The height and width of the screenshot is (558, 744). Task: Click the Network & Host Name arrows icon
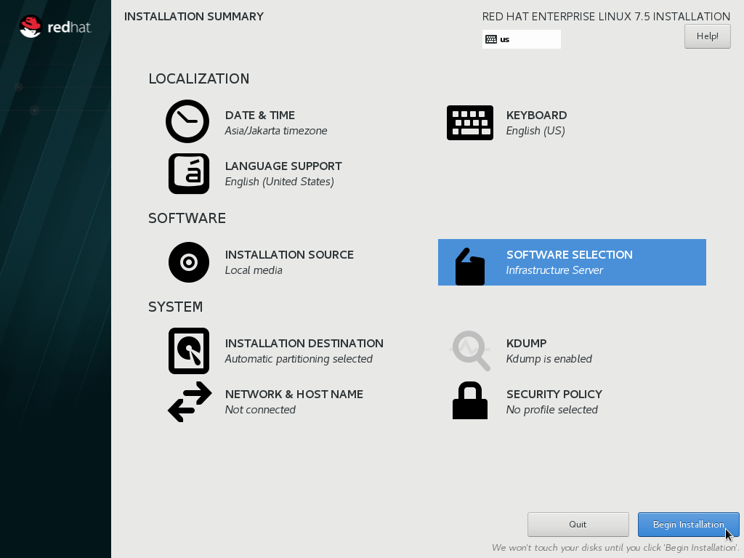[190, 402]
